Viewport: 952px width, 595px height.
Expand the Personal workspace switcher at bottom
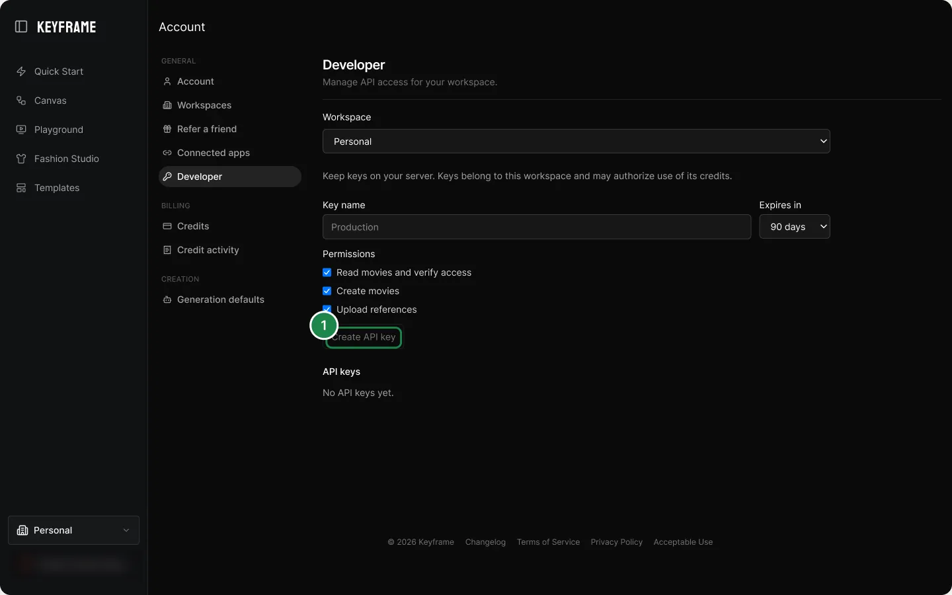73,530
